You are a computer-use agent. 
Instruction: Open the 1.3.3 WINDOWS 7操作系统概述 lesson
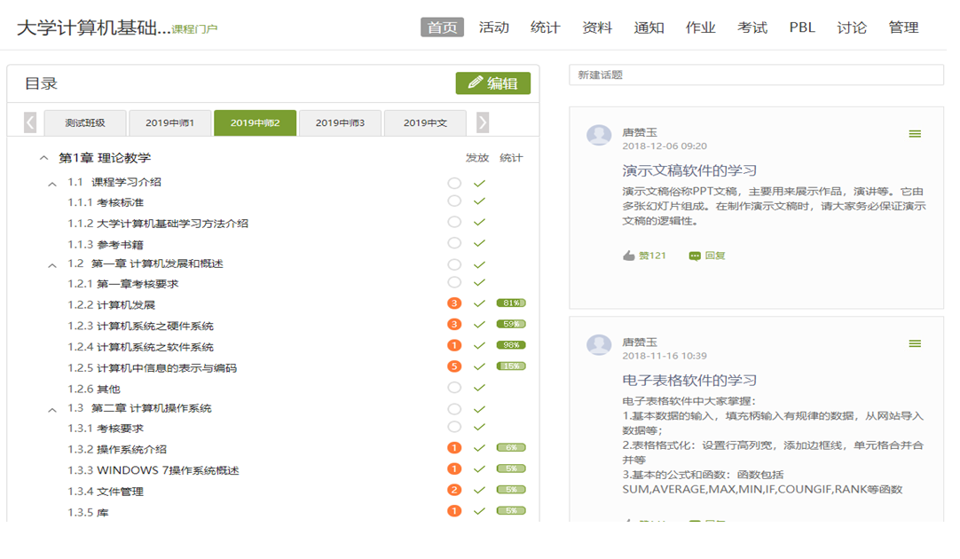coord(153,470)
